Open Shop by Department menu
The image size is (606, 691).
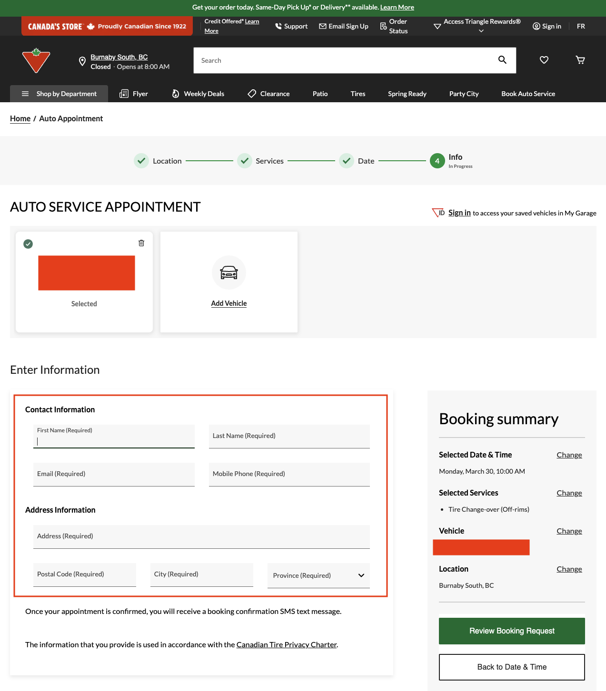59,94
